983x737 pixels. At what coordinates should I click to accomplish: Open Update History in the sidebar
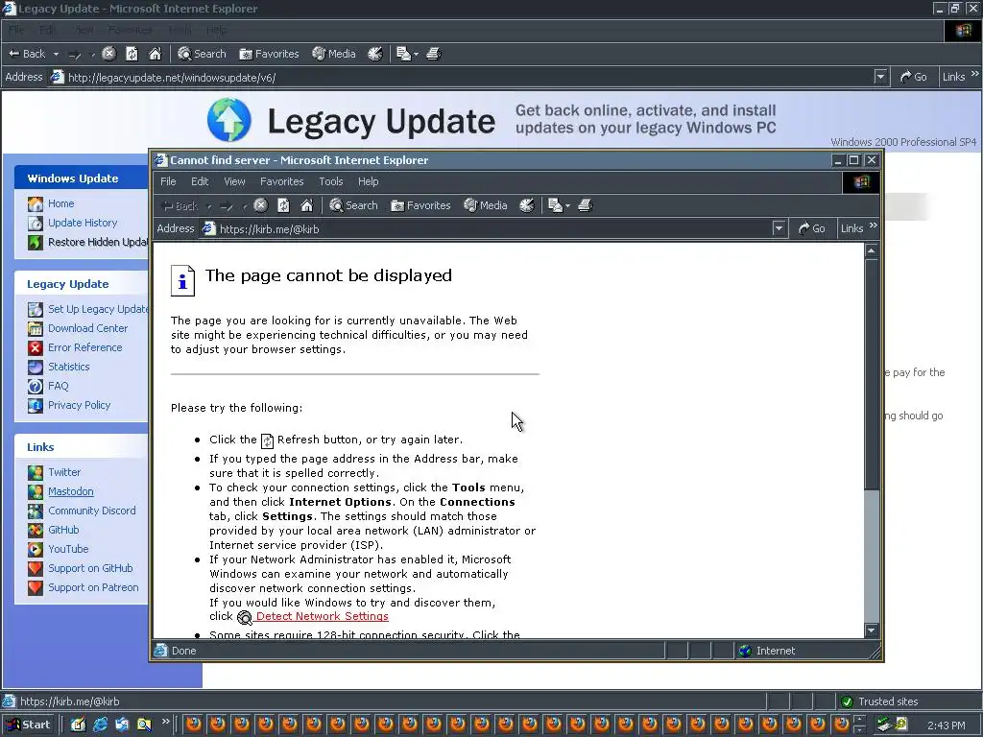click(83, 223)
